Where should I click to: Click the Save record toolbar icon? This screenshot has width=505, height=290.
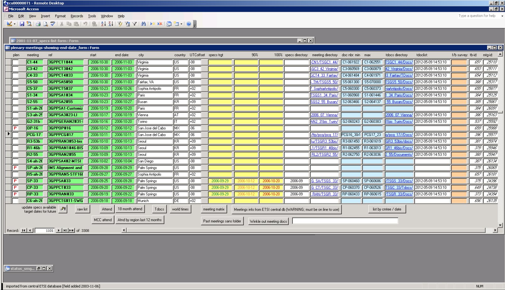click(x=22, y=24)
